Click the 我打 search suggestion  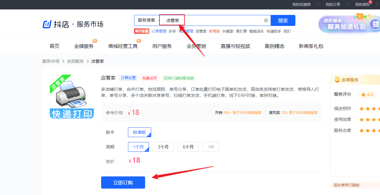pos(287,31)
